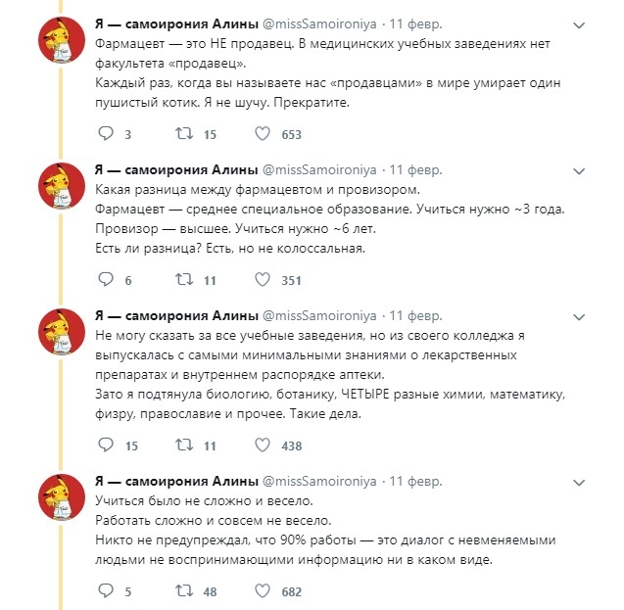This screenshot has width=624, height=610.
Task: Retweet the tweet with 15 retweets
Action: (182, 133)
